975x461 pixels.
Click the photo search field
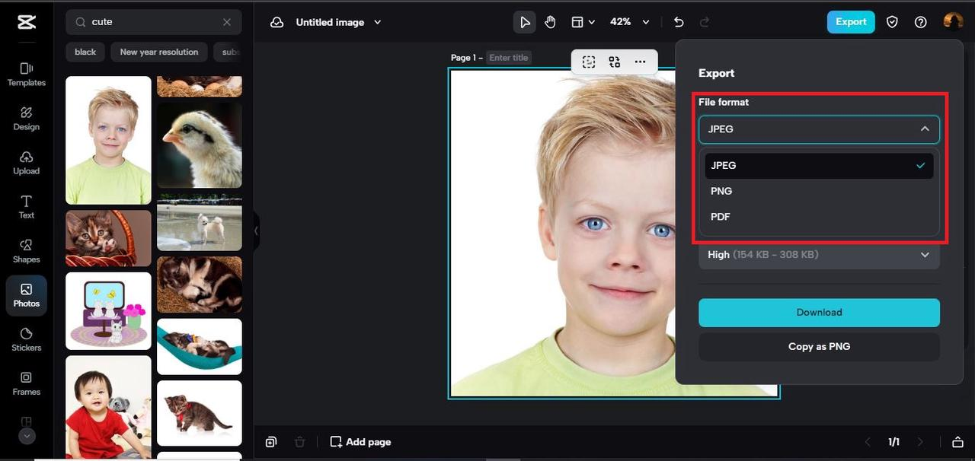(154, 22)
